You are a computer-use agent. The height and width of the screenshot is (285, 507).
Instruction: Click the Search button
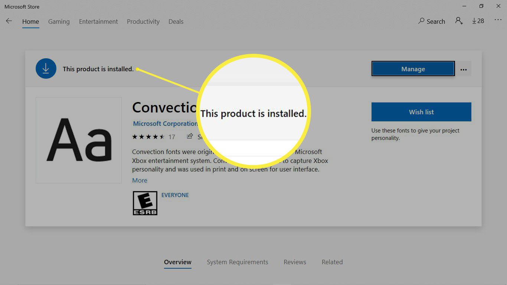(x=431, y=21)
